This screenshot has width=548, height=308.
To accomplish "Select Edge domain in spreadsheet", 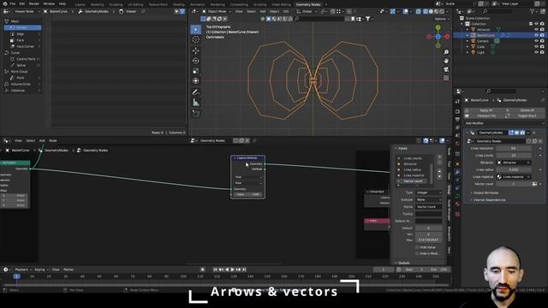I will 22,34.
